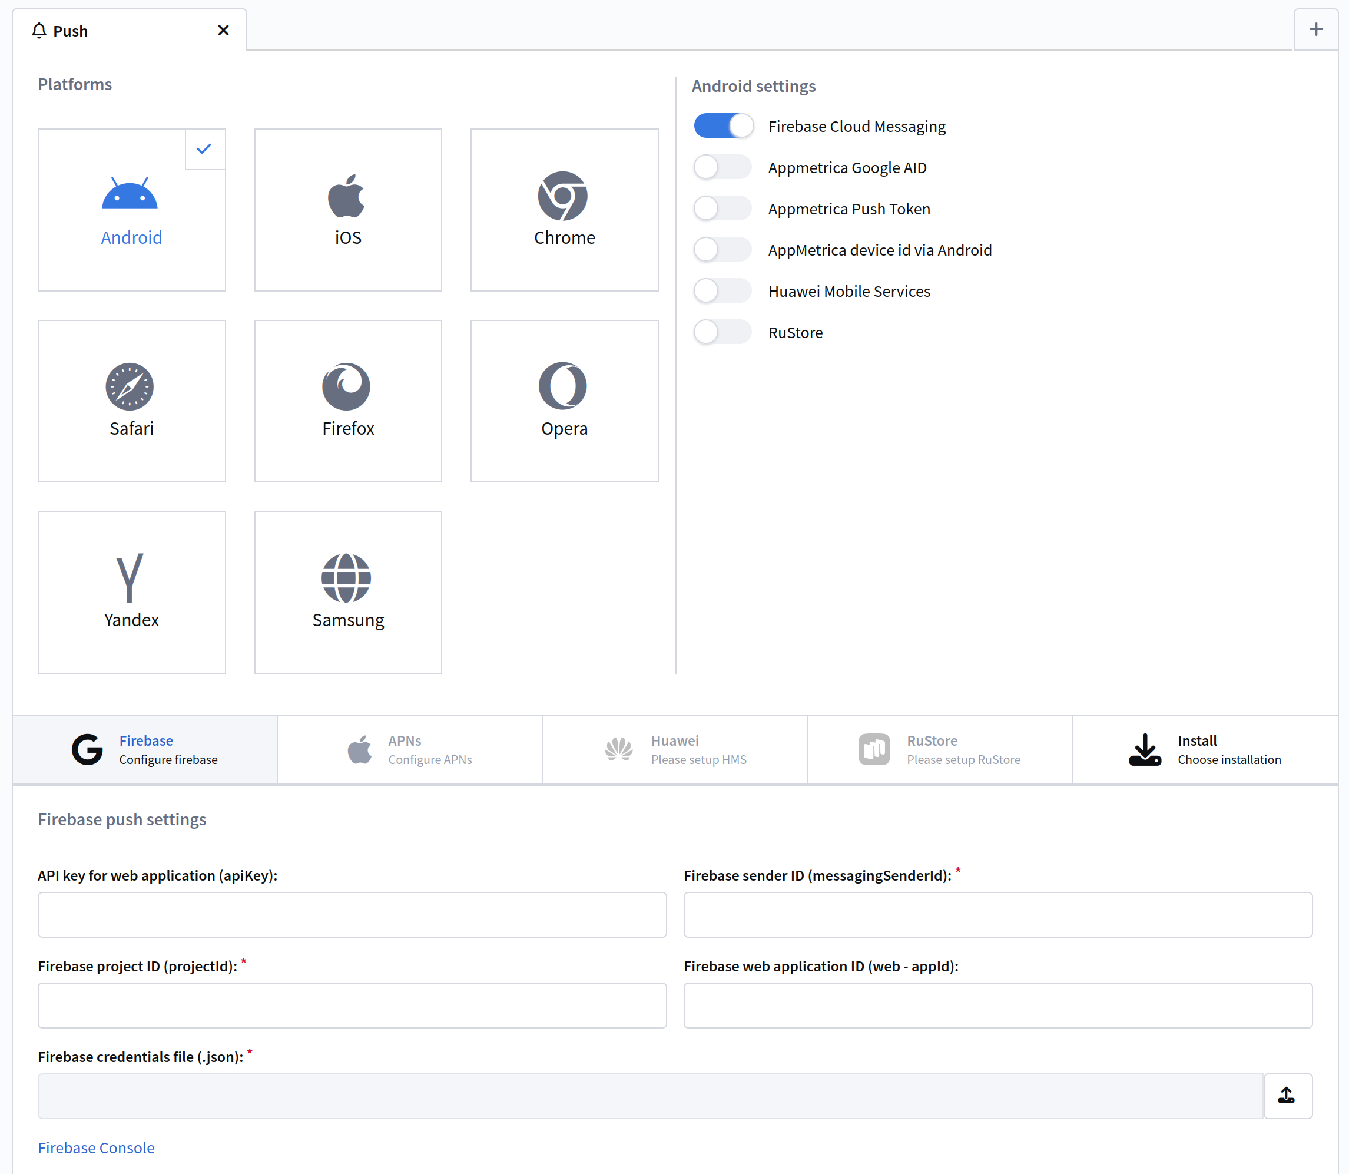1349x1174 pixels.
Task: Disable Firebase Cloud Messaging toggle
Action: 724,126
